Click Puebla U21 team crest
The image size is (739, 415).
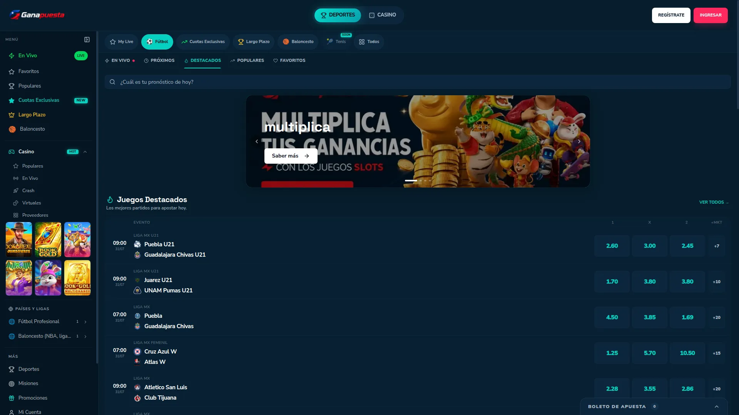137,244
